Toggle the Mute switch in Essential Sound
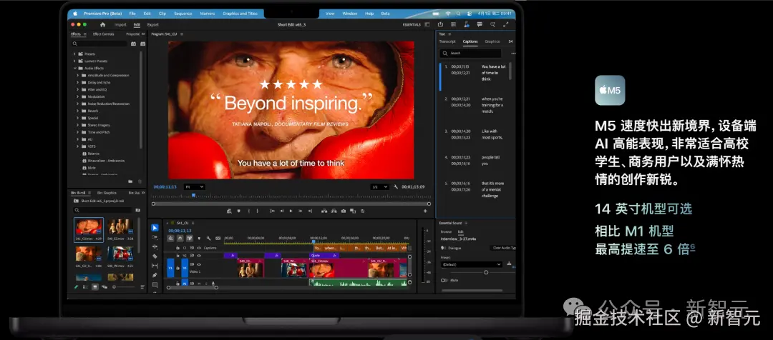The width and height of the screenshot is (773, 340). point(444,281)
